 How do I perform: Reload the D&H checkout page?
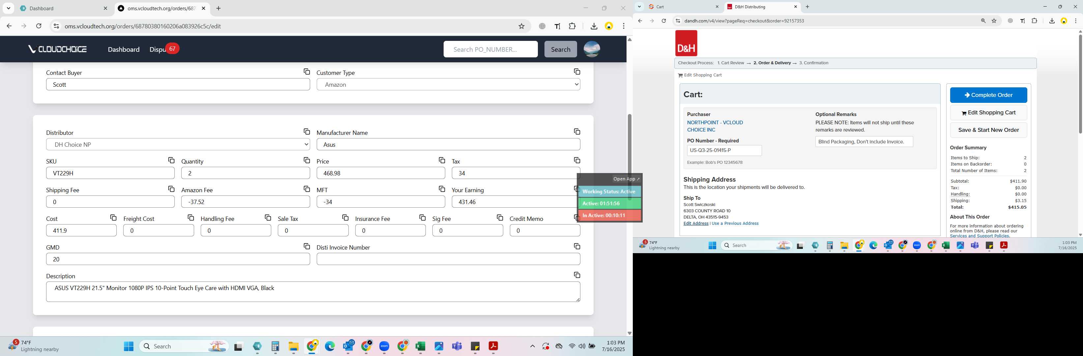point(663,21)
